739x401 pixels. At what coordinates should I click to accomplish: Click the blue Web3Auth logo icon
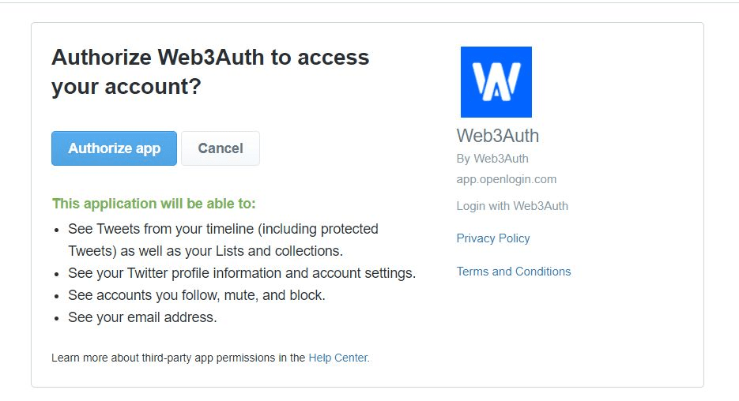coord(496,82)
